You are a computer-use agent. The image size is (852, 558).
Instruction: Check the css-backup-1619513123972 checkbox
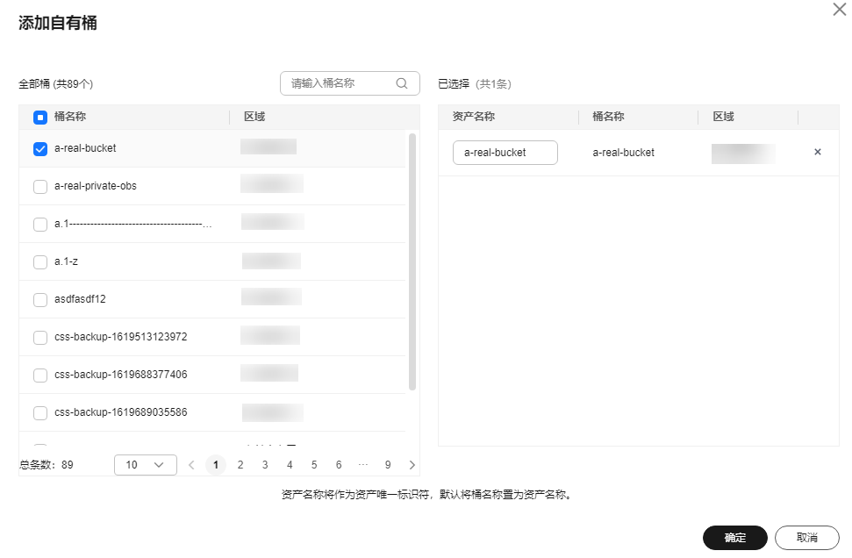(40, 338)
